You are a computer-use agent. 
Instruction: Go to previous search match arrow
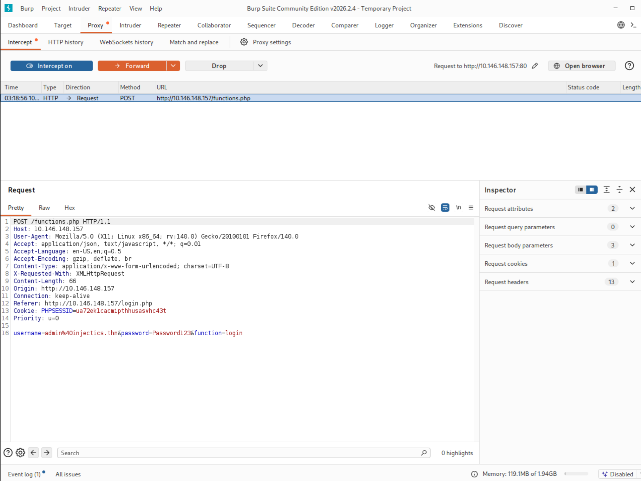tap(33, 453)
